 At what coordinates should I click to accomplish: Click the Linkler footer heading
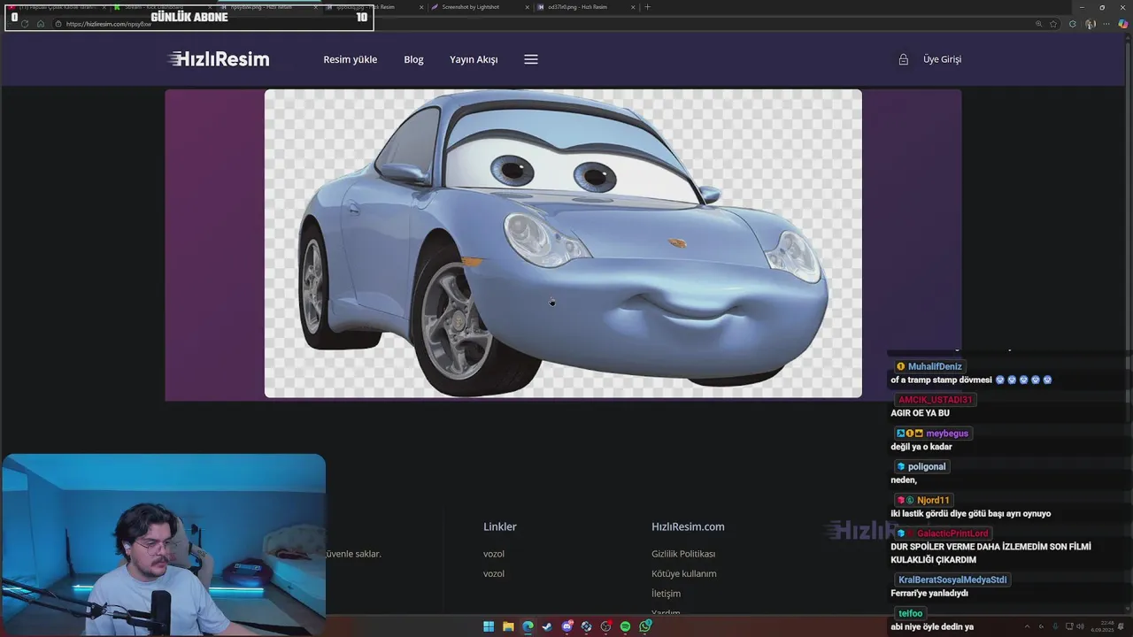pos(499,526)
